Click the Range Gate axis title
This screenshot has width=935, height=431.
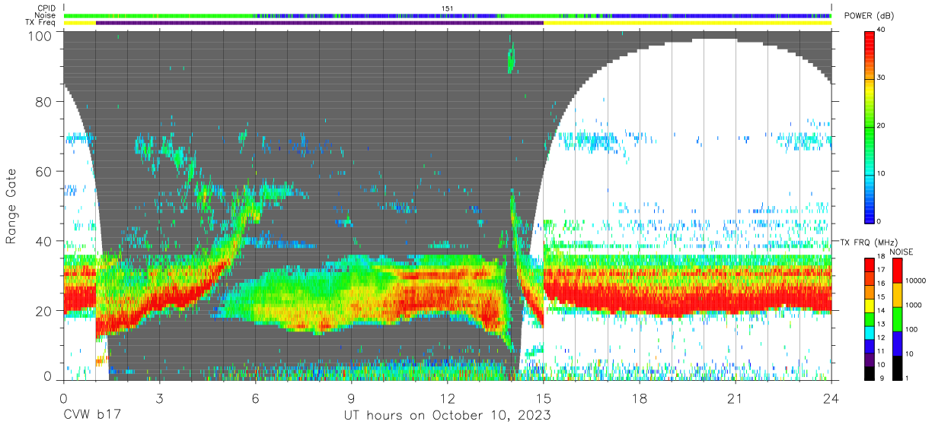pyautogui.click(x=11, y=208)
